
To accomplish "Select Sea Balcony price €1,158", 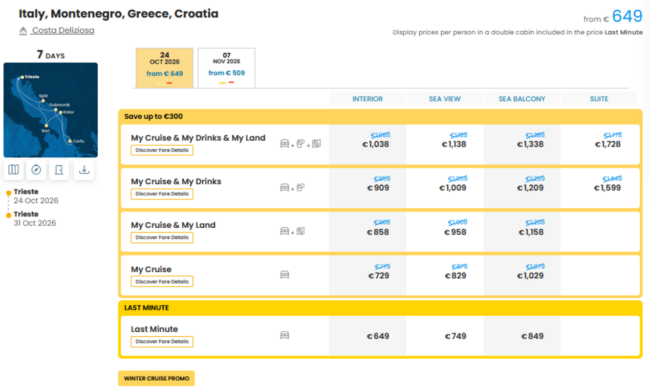I will pyautogui.click(x=531, y=232).
